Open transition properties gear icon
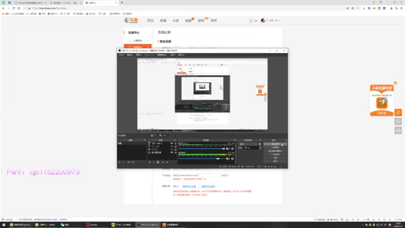405x228 pixels. pyautogui.click(x=260, y=144)
